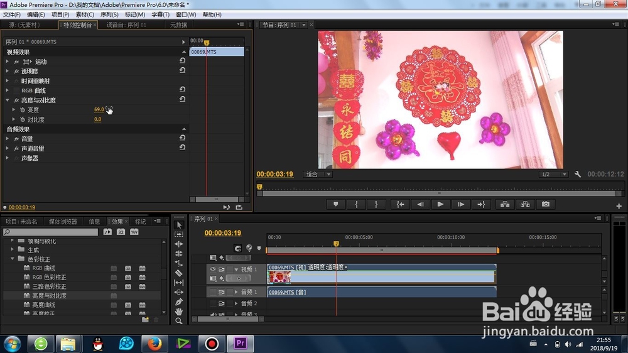Open the 序列(S) menu
This screenshot has width=628, height=353.
109,14
